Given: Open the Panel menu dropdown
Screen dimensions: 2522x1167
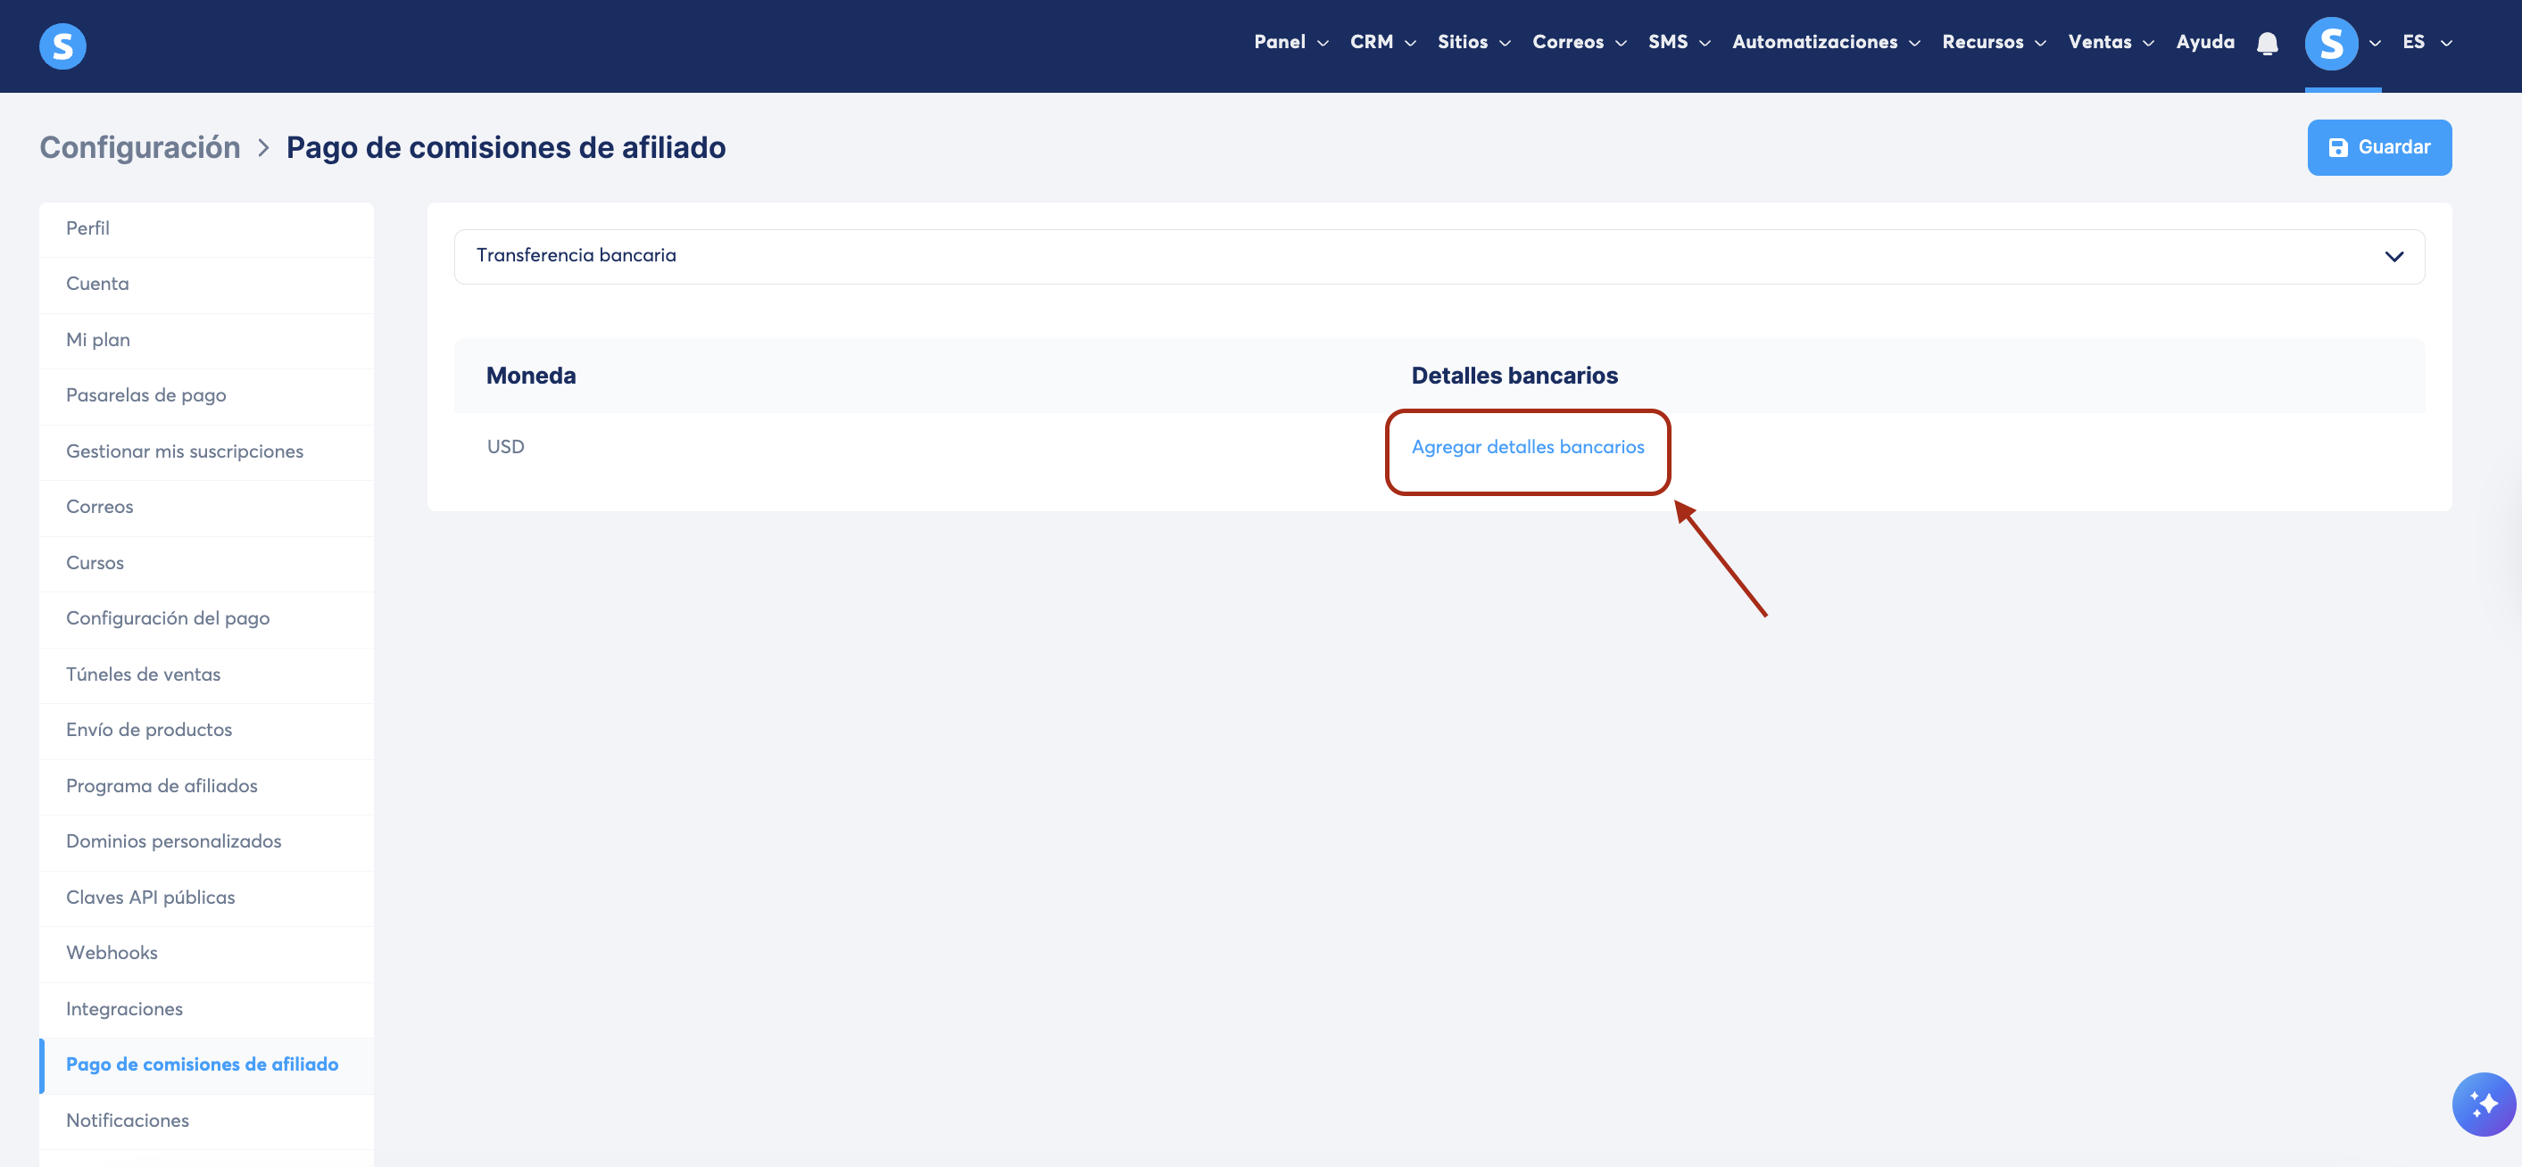Looking at the screenshot, I should pyautogui.click(x=1290, y=42).
